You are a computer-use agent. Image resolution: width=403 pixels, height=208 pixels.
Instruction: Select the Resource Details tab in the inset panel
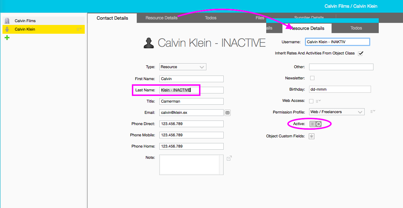pos(307,28)
